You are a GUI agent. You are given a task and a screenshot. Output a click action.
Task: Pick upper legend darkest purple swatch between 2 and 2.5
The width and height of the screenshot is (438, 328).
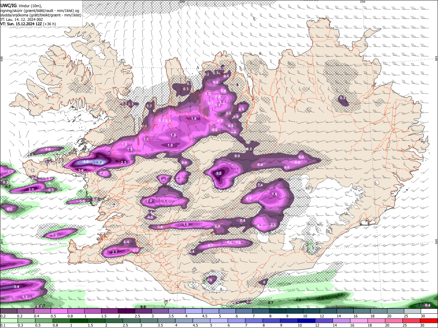pyautogui.click(x=126, y=311)
